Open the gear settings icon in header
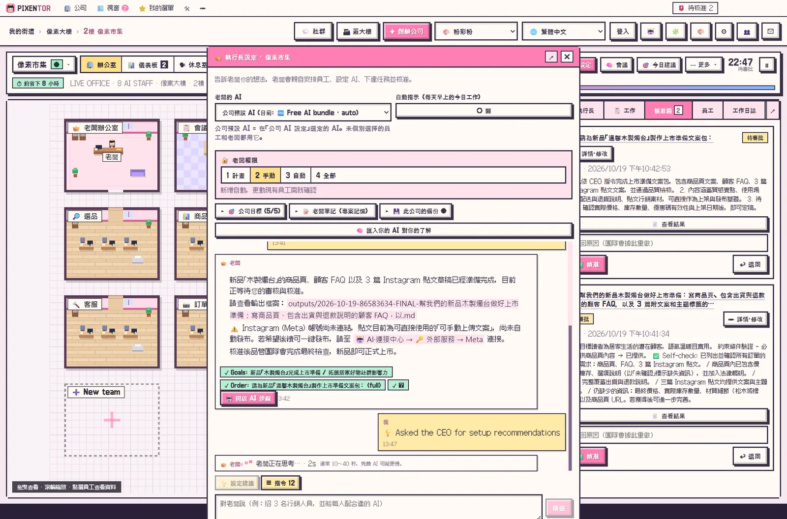This screenshot has width=787, height=519. pos(724,31)
